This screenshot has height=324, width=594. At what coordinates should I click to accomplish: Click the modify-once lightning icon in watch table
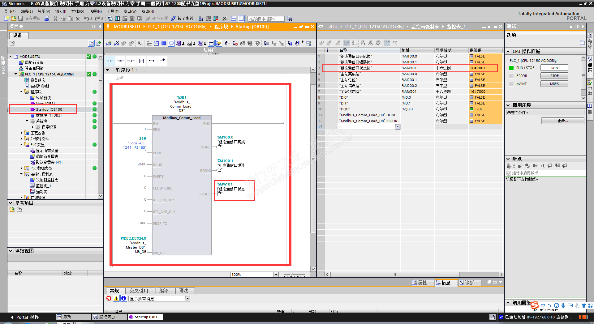coord(363,43)
